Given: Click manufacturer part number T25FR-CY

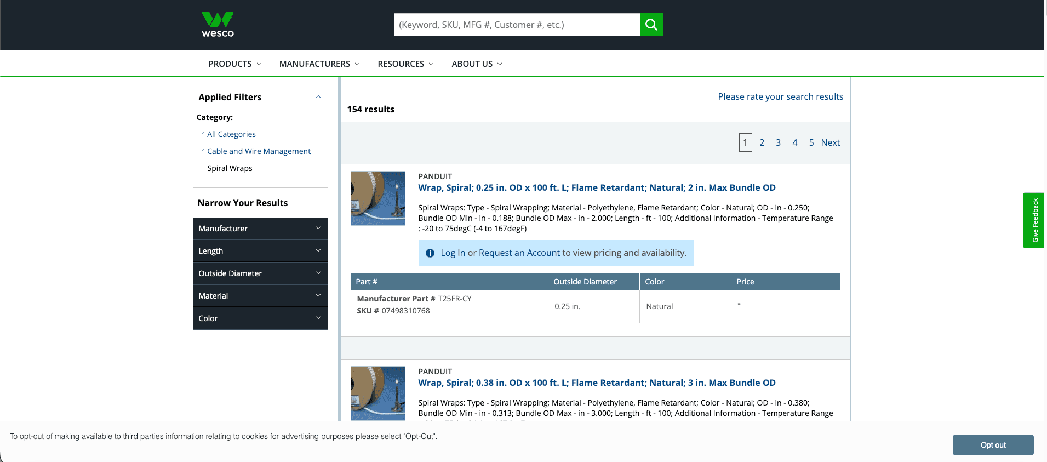Looking at the screenshot, I should pyautogui.click(x=455, y=299).
